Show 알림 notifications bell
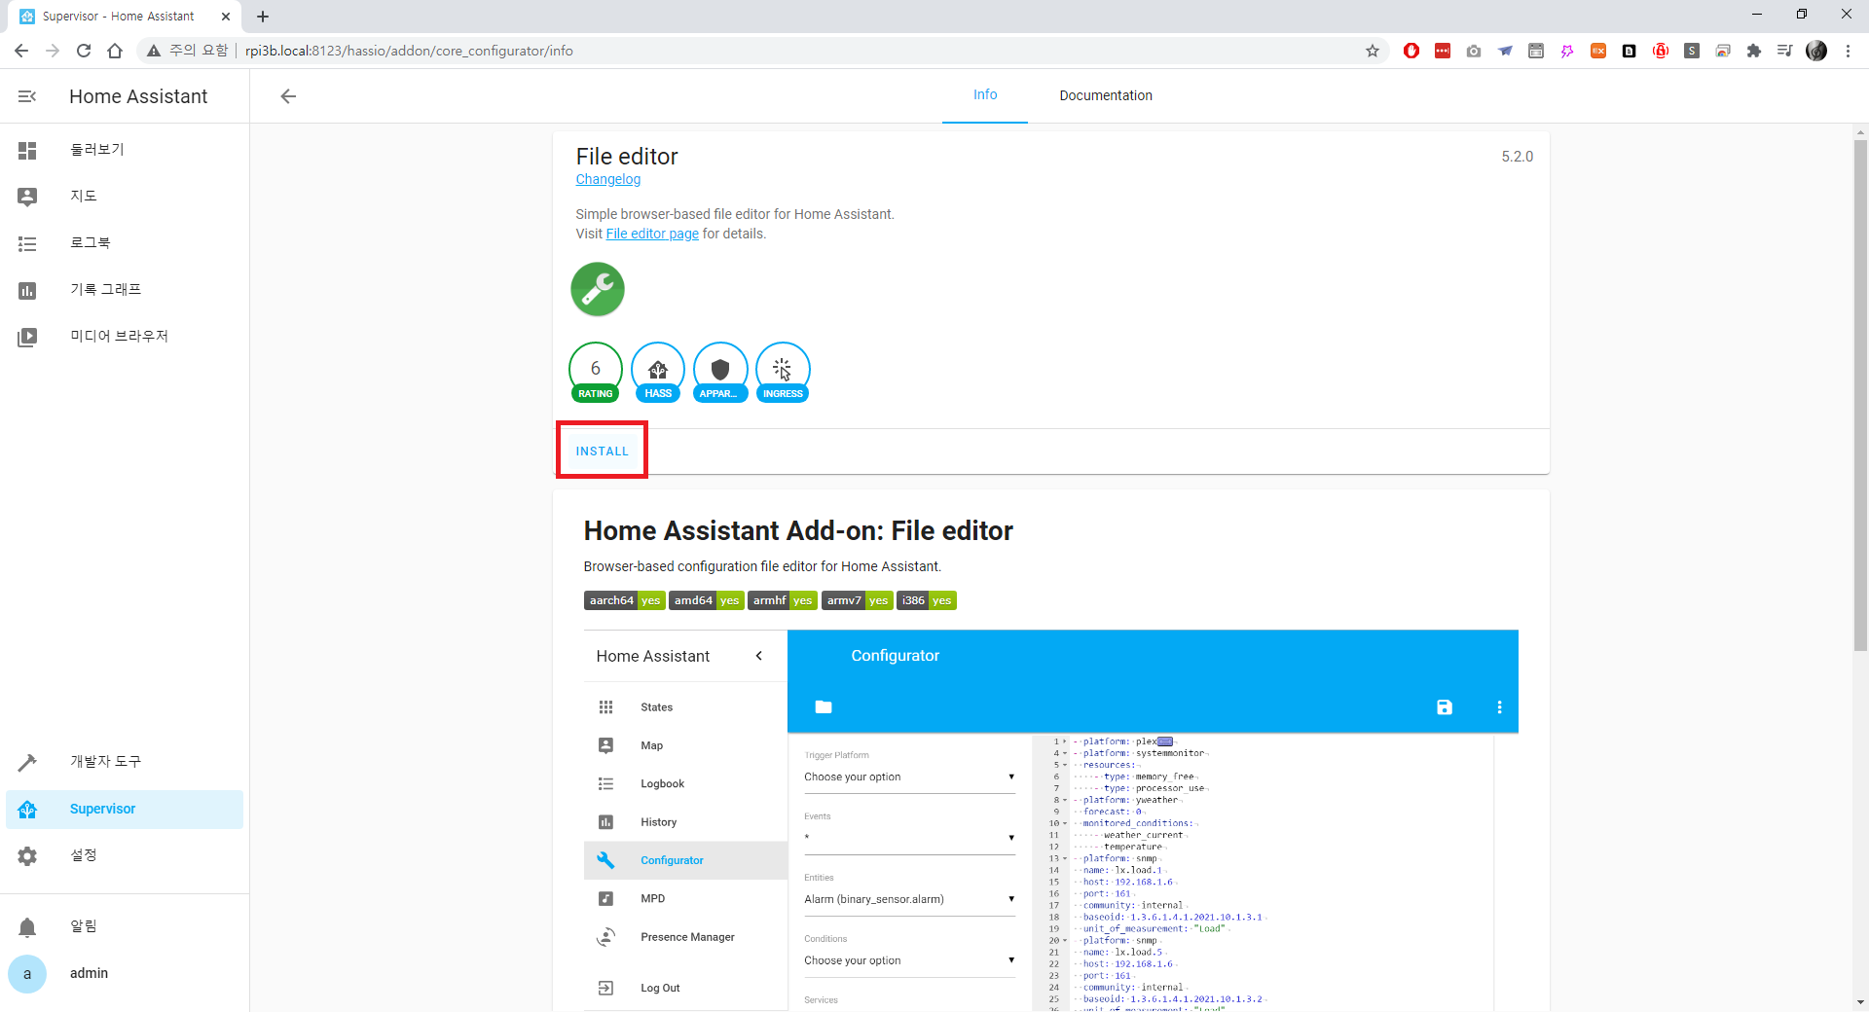Screen dimensions: 1869x1012 [x=27, y=926]
